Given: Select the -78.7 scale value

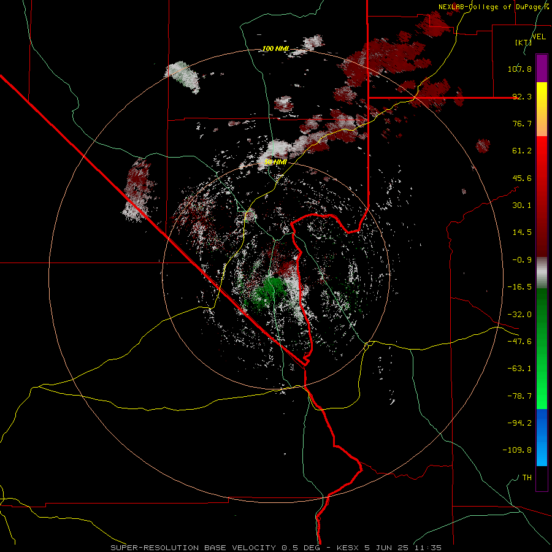Looking at the screenshot, I should [x=519, y=396].
